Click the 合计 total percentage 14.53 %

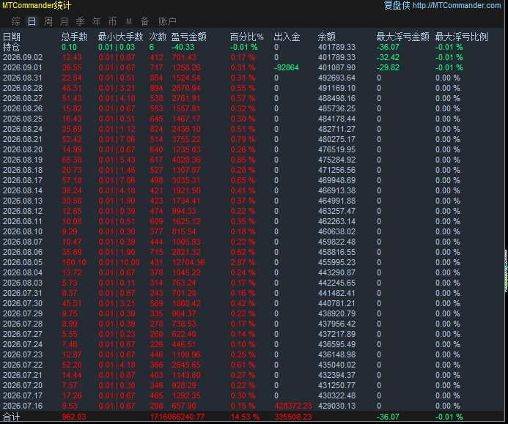tap(245, 417)
